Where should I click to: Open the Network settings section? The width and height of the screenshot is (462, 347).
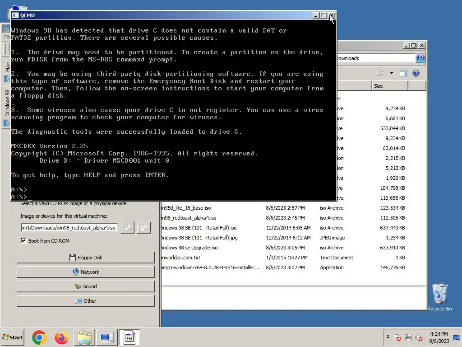click(x=85, y=272)
